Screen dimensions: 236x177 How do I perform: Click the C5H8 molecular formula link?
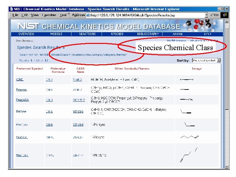pos(49,125)
